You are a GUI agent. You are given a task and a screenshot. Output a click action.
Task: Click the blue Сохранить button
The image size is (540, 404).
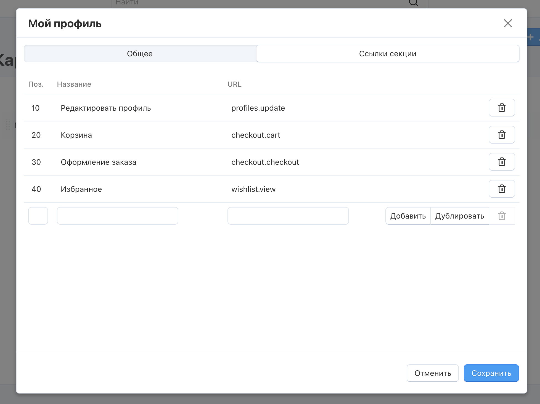pyautogui.click(x=491, y=373)
